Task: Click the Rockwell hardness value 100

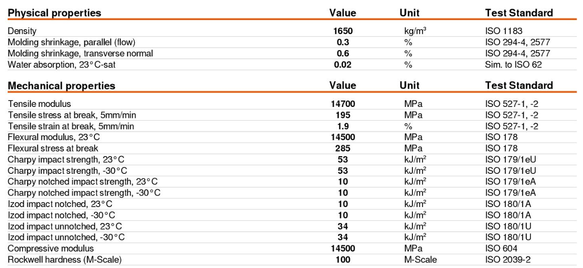Action: (343, 260)
